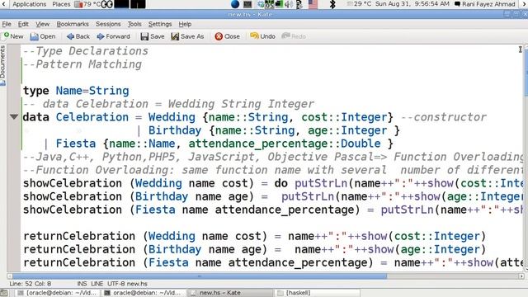Open the Applications menu in the top panel

30,4
